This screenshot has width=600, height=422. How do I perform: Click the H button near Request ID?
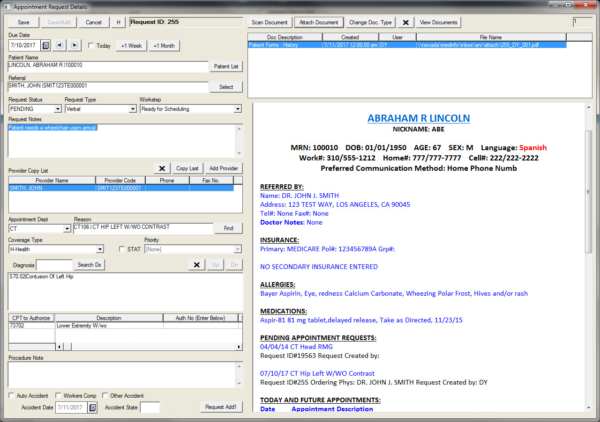[x=118, y=22]
